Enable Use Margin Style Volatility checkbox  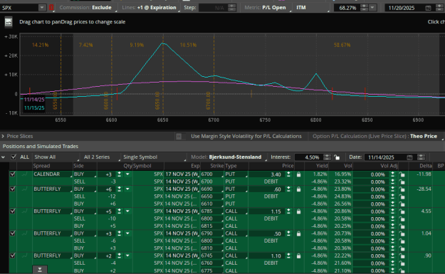pyautogui.click(x=179, y=137)
